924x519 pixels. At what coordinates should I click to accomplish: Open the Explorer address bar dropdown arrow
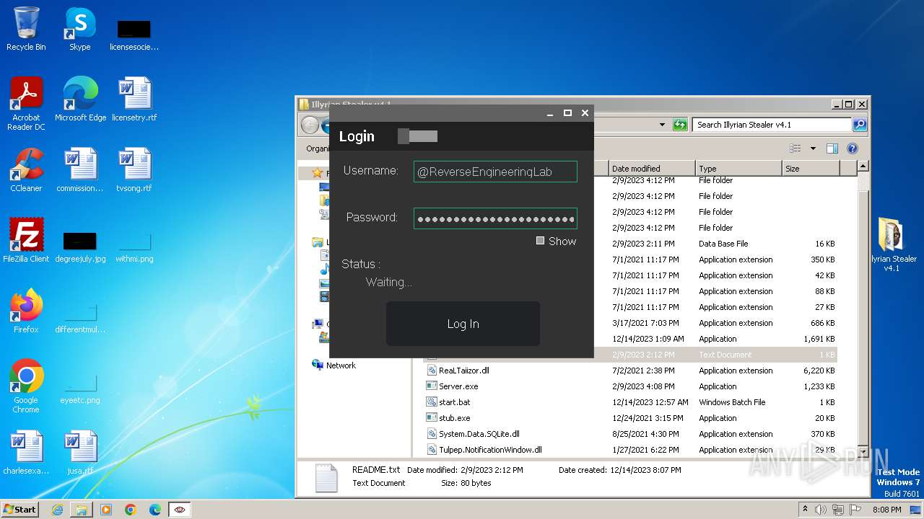[x=662, y=125]
